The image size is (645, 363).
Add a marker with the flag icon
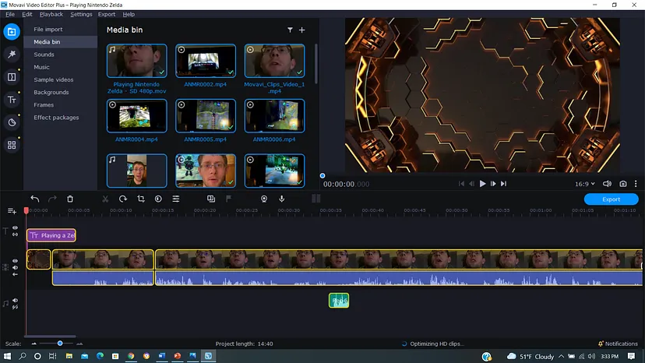coord(229,199)
